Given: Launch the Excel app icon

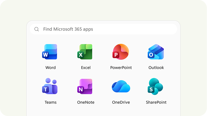Looking at the screenshot, I should click(x=85, y=52).
